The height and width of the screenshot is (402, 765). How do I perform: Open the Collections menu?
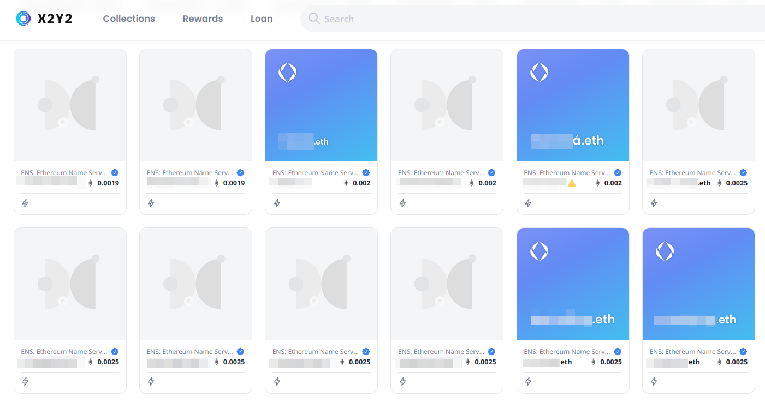(x=129, y=19)
